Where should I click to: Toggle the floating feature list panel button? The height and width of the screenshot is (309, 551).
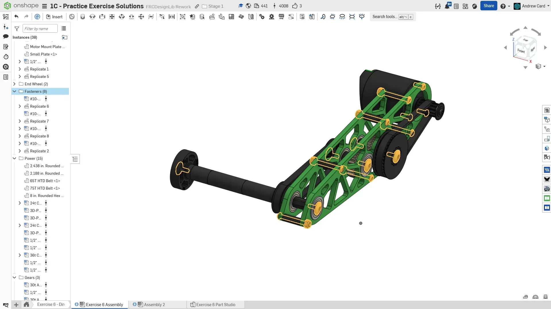pos(75,159)
